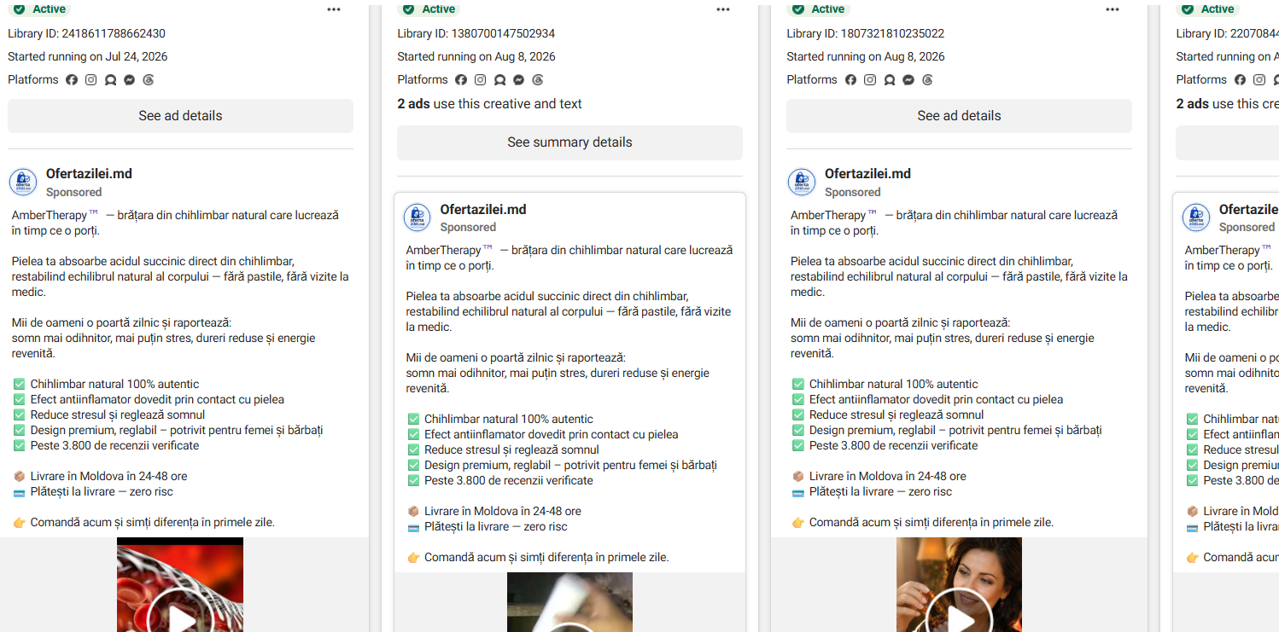Select Instagram platform icon on ad ending 2934

coord(481,80)
